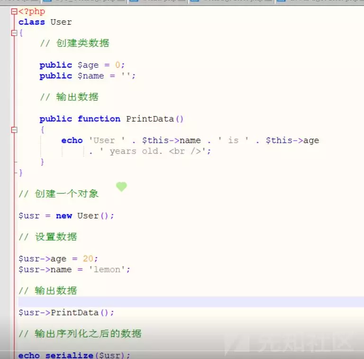Click the line 'public $name = '';'
Screen dimensions: 364x359
point(88,76)
